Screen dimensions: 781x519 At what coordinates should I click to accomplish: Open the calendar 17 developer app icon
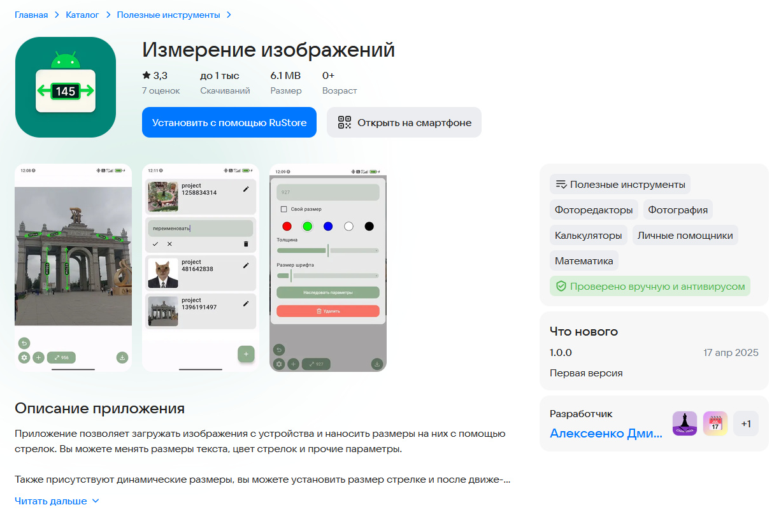[715, 423]
